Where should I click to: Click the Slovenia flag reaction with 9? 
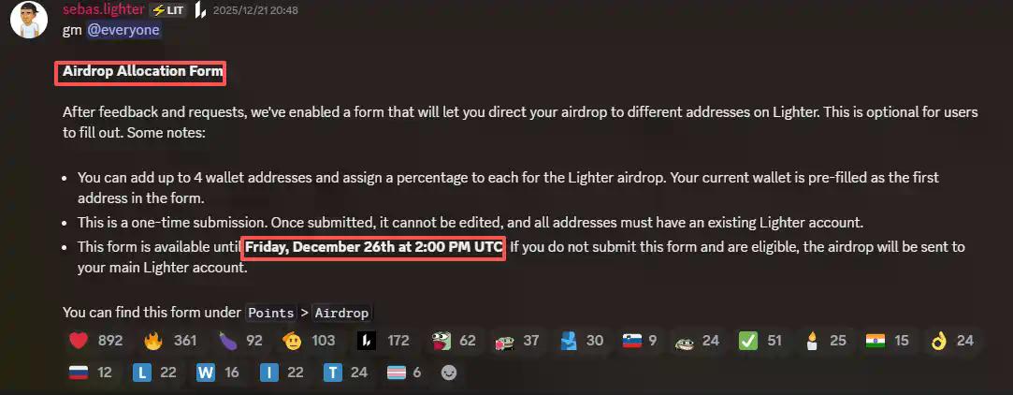pos(640,341)
